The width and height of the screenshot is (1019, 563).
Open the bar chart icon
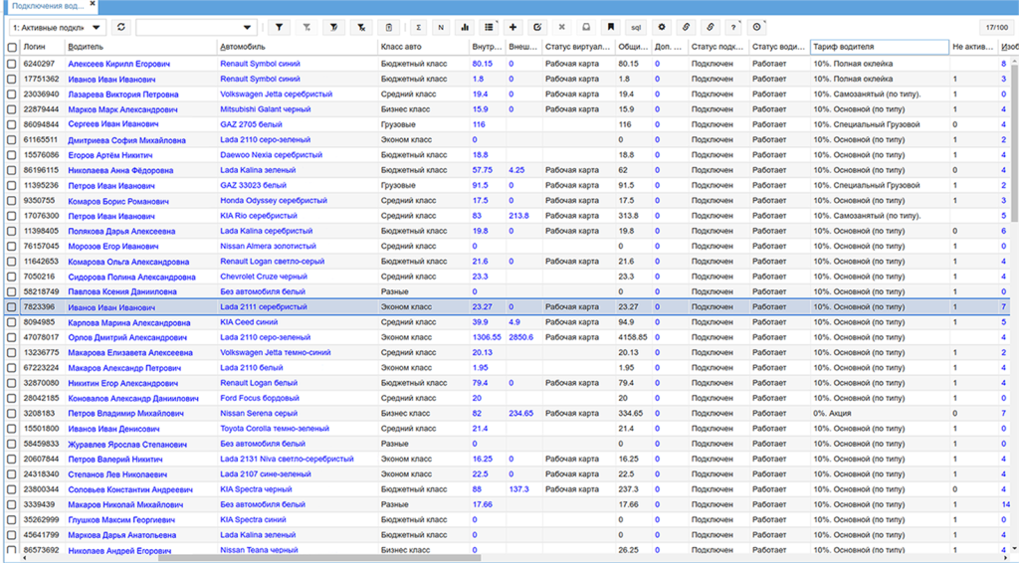465,27
